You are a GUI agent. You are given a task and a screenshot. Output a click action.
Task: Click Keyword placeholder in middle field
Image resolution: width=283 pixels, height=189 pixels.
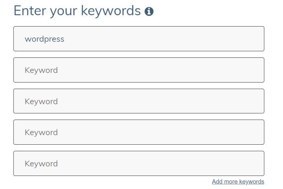41,101
